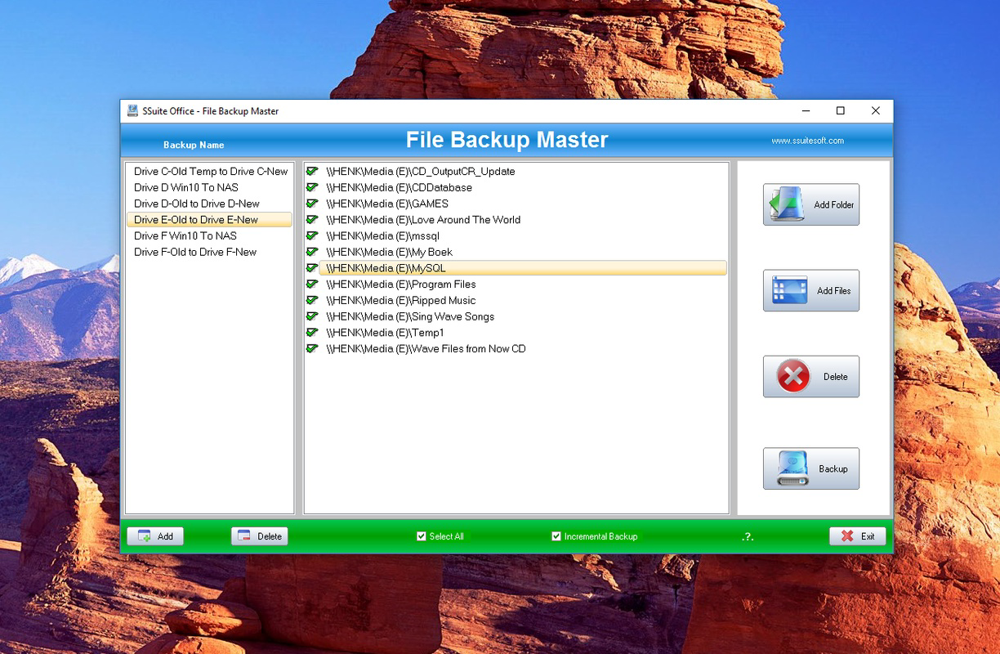This screenshot has height=654, width=1000.
Task: Disable the Incremental Backup checkbox
Action: (556, 536)
